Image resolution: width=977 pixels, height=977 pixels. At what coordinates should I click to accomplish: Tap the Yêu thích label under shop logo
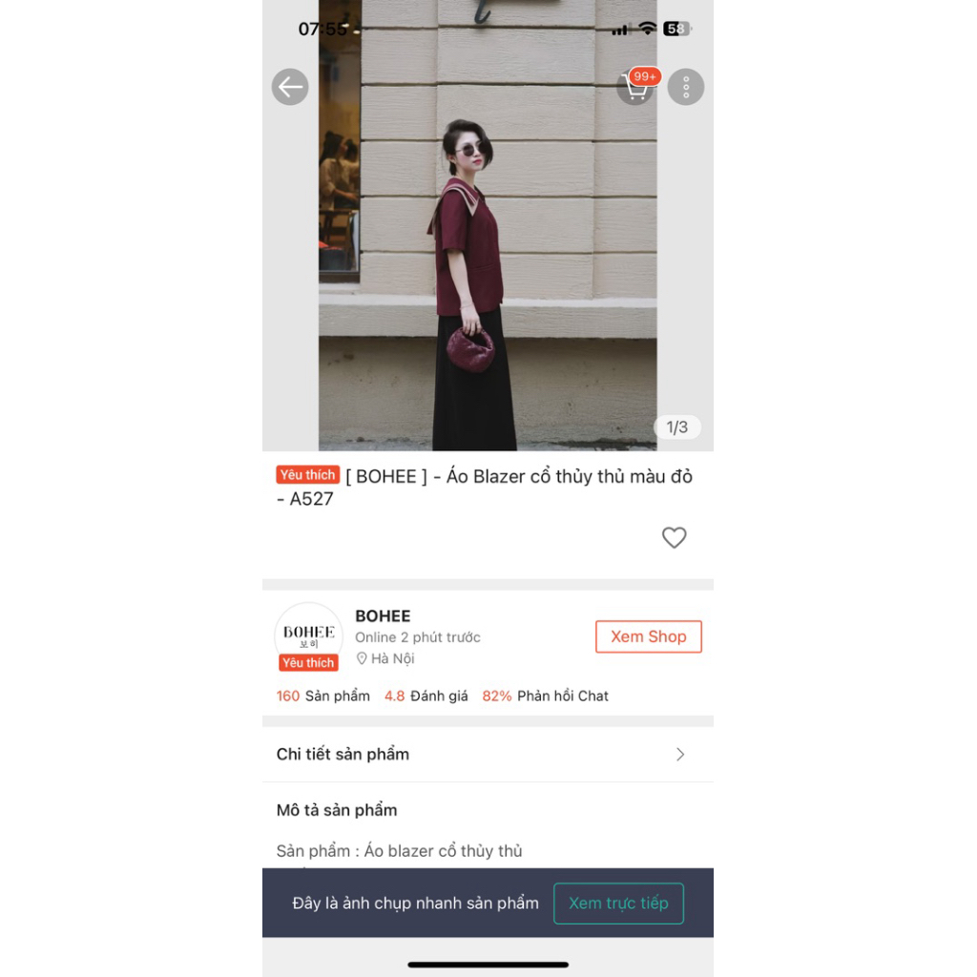(x=308, y=662)
